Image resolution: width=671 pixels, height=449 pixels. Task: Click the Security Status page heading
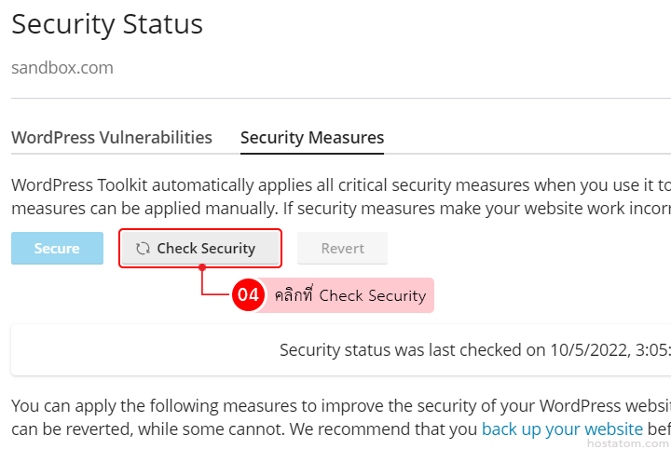point(107,24)
